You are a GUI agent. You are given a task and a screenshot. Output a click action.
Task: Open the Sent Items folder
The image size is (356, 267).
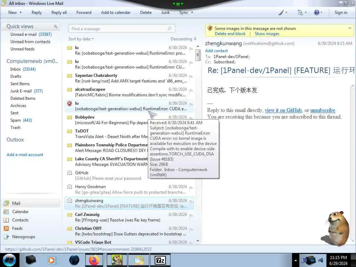[20, 83]
